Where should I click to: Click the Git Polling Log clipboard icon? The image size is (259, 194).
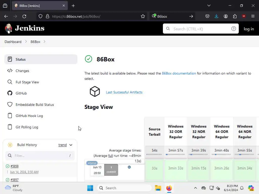(x=10, y=127)
